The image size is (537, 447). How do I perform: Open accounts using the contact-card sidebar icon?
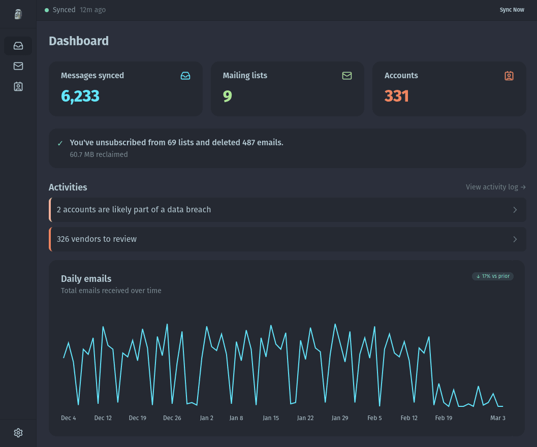click(x=18, y=86)
